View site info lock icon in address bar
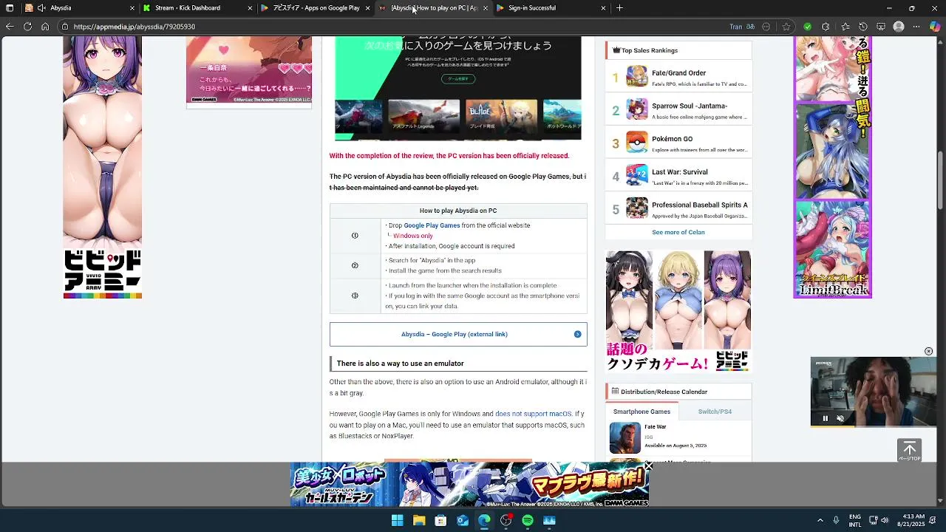 click(x=65, y=27)
